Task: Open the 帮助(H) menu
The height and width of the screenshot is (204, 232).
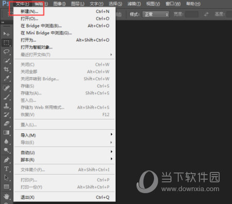Action: coord(193,4)
